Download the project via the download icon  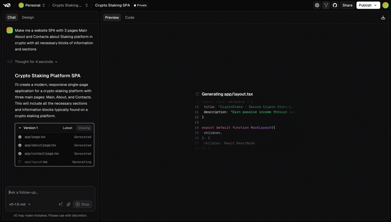click(383, 17)
